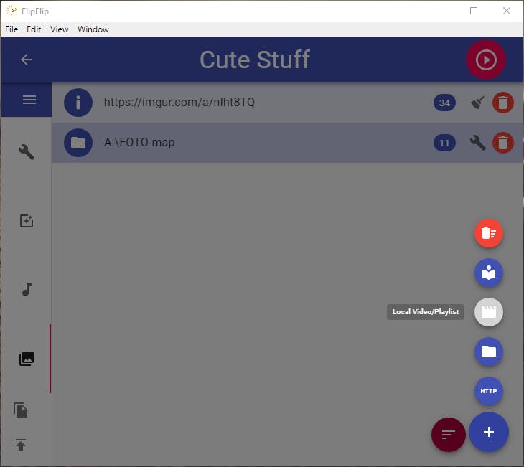Open the Options wrench tab in sidebar
Screen dimensions: 524x467
click(x=27, y=152)
